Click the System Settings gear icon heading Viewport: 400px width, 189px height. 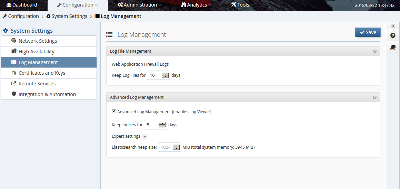6,31
